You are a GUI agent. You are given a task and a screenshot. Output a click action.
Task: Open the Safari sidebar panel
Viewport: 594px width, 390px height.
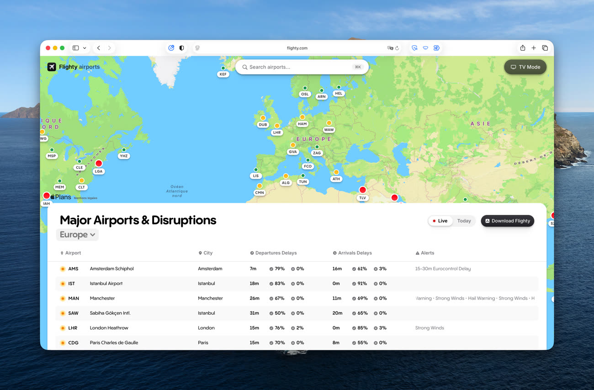click(76, 48)
